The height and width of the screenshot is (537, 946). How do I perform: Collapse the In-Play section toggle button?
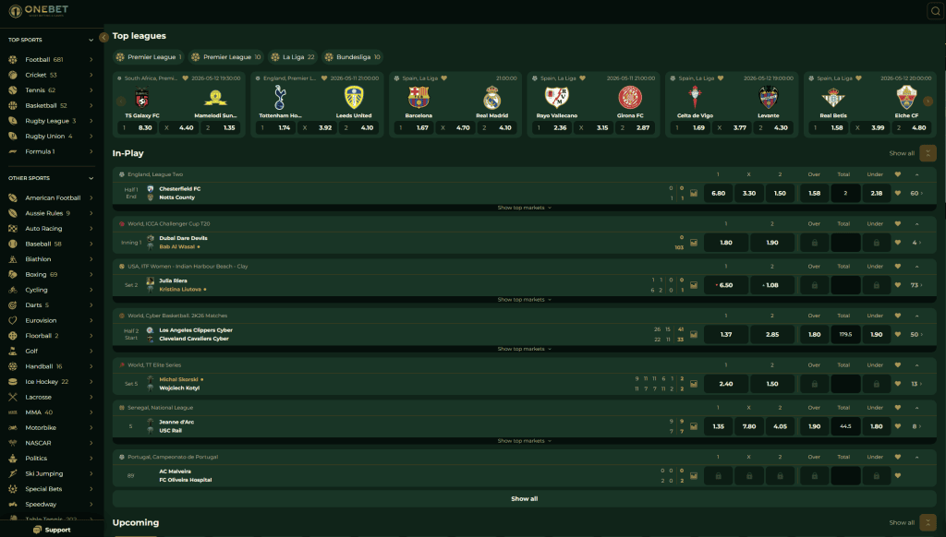click(928, 153)
